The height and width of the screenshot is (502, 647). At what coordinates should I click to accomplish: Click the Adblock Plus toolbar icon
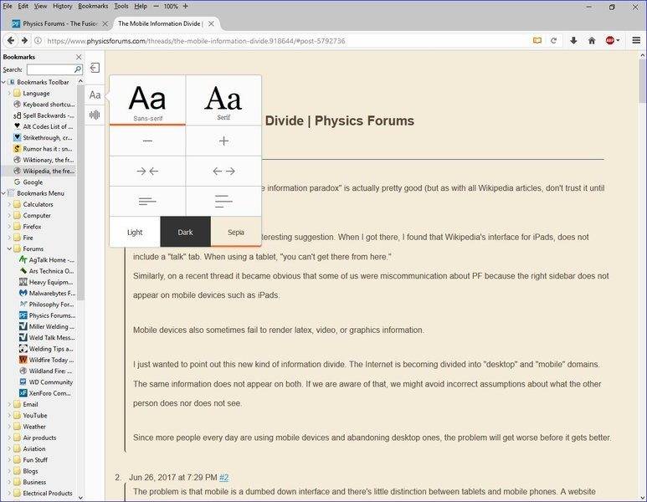coord(610,40)
